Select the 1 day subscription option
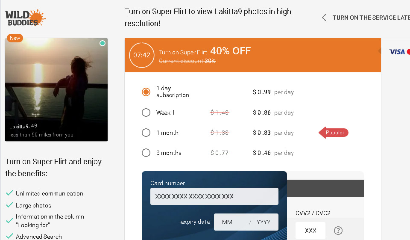410x240 pixels. (x=146, y=92)
